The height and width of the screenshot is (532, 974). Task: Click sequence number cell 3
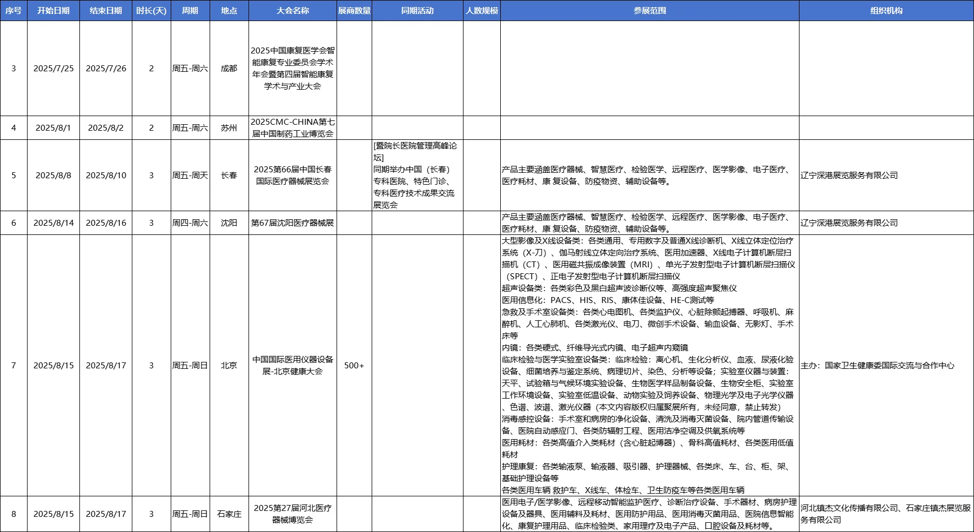[14, 69]
